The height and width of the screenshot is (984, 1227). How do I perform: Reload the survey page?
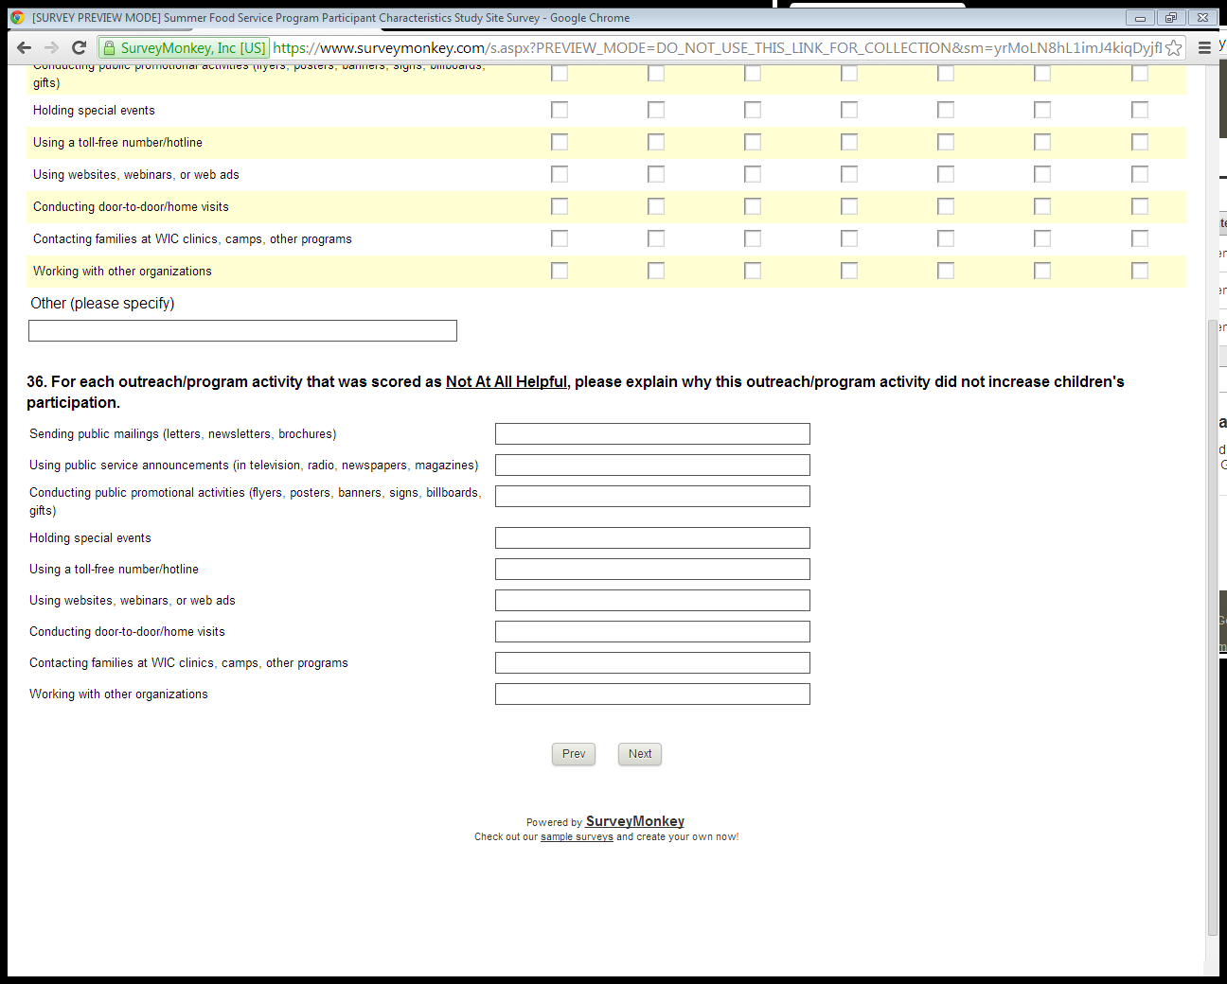80,48
